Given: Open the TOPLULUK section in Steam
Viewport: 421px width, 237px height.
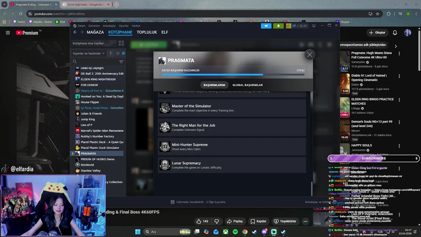Looking at the screenshot, I should 147,32.
